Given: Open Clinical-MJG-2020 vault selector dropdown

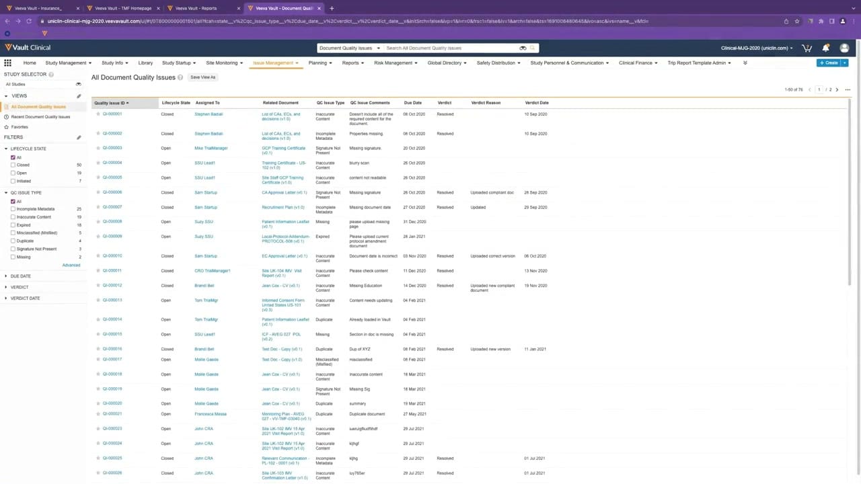Looking at the screenshot, I should (x=757, y=48).
